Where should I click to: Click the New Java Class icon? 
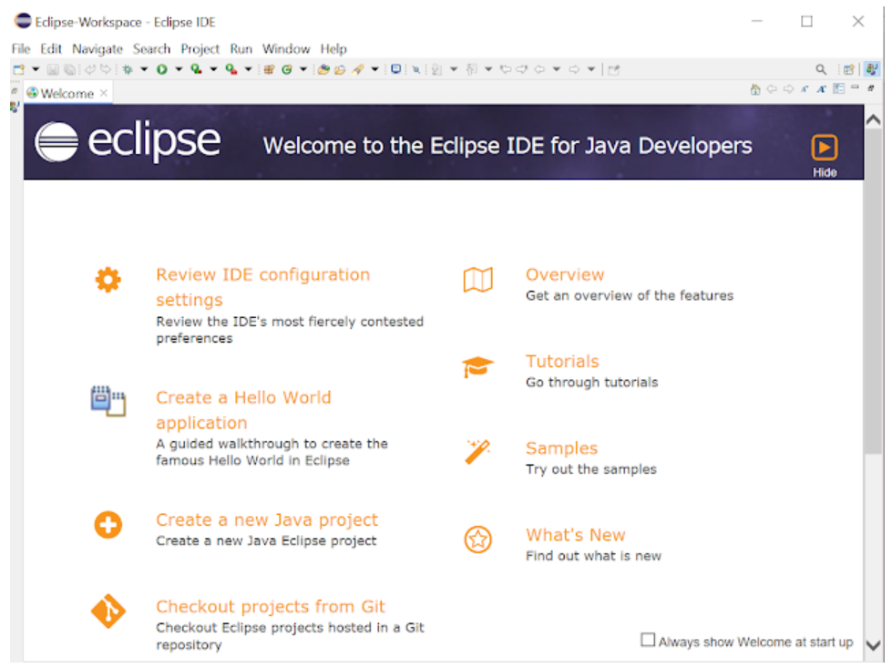[x=287, y=69]
